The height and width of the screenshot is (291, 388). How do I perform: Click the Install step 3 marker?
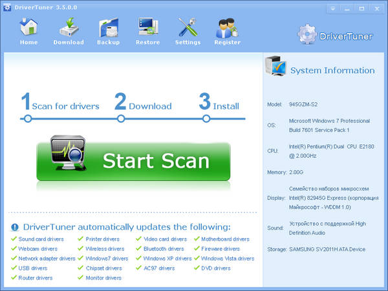pyautogui.click(x=206, y=118)
